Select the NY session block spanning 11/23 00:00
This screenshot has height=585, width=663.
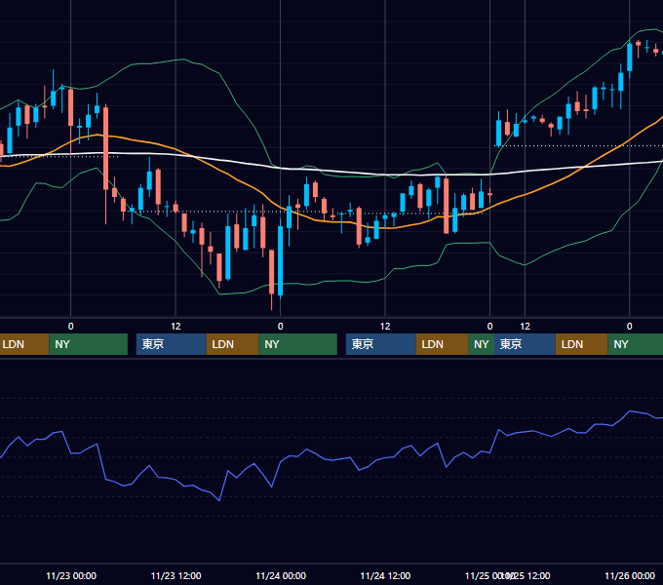point(89,344)
